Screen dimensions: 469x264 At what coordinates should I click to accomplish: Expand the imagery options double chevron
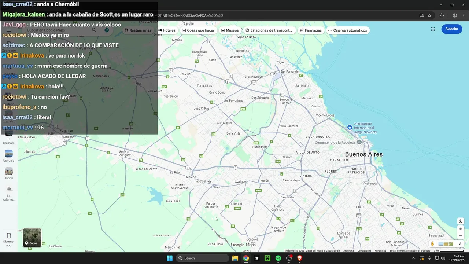click(460, 244)
